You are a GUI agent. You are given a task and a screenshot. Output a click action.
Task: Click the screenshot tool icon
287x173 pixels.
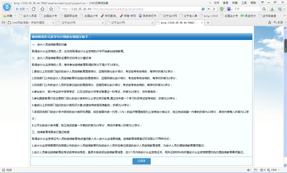tap(279, 9)
